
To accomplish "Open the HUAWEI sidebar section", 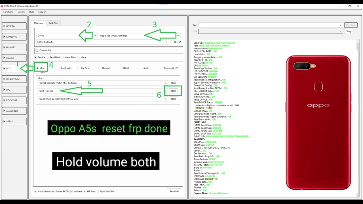I will click(x=14, y=47).
